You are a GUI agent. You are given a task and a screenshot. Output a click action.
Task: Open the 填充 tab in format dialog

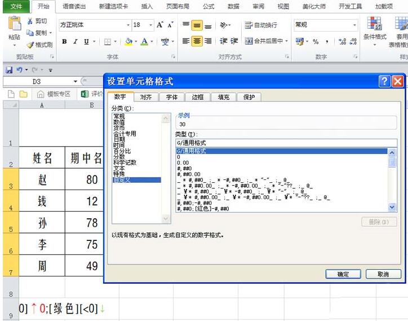223,97
